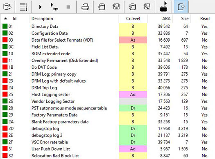Click ABA value 40 066
The height and width of the screenshot is (159, 215).
tap(164, 87)
